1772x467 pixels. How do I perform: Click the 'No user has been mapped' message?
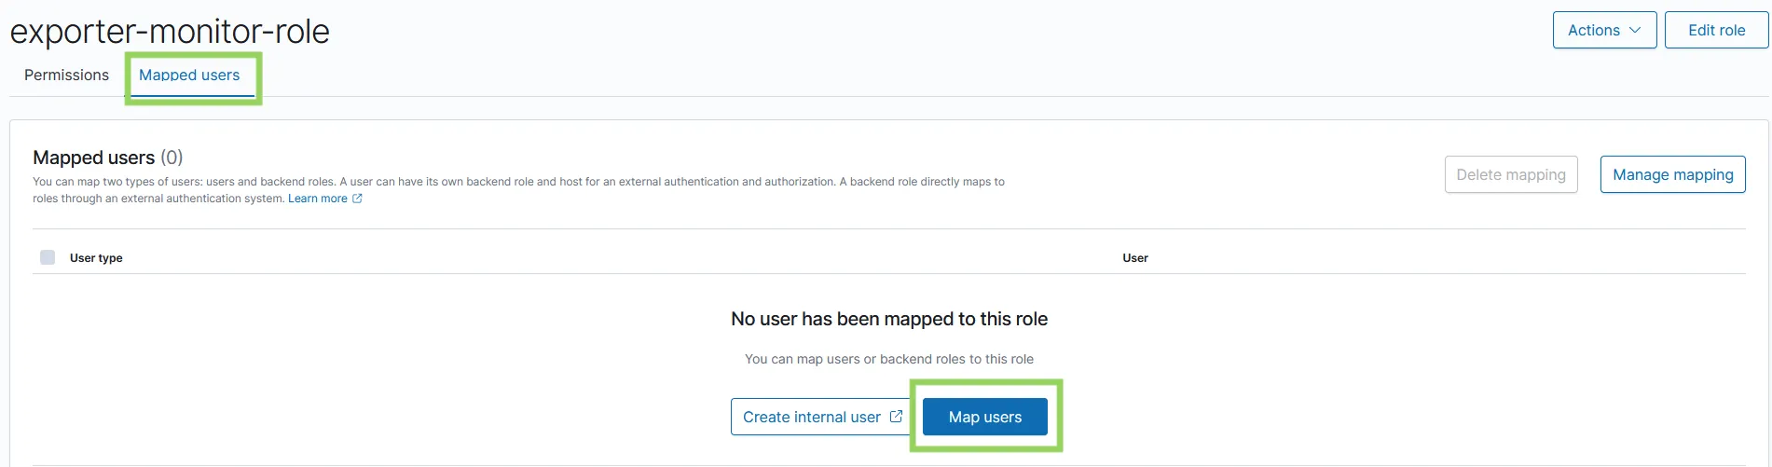(888, 319)
